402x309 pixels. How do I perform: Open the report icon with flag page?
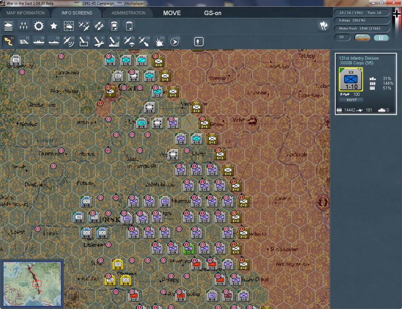tap(114, 26)
